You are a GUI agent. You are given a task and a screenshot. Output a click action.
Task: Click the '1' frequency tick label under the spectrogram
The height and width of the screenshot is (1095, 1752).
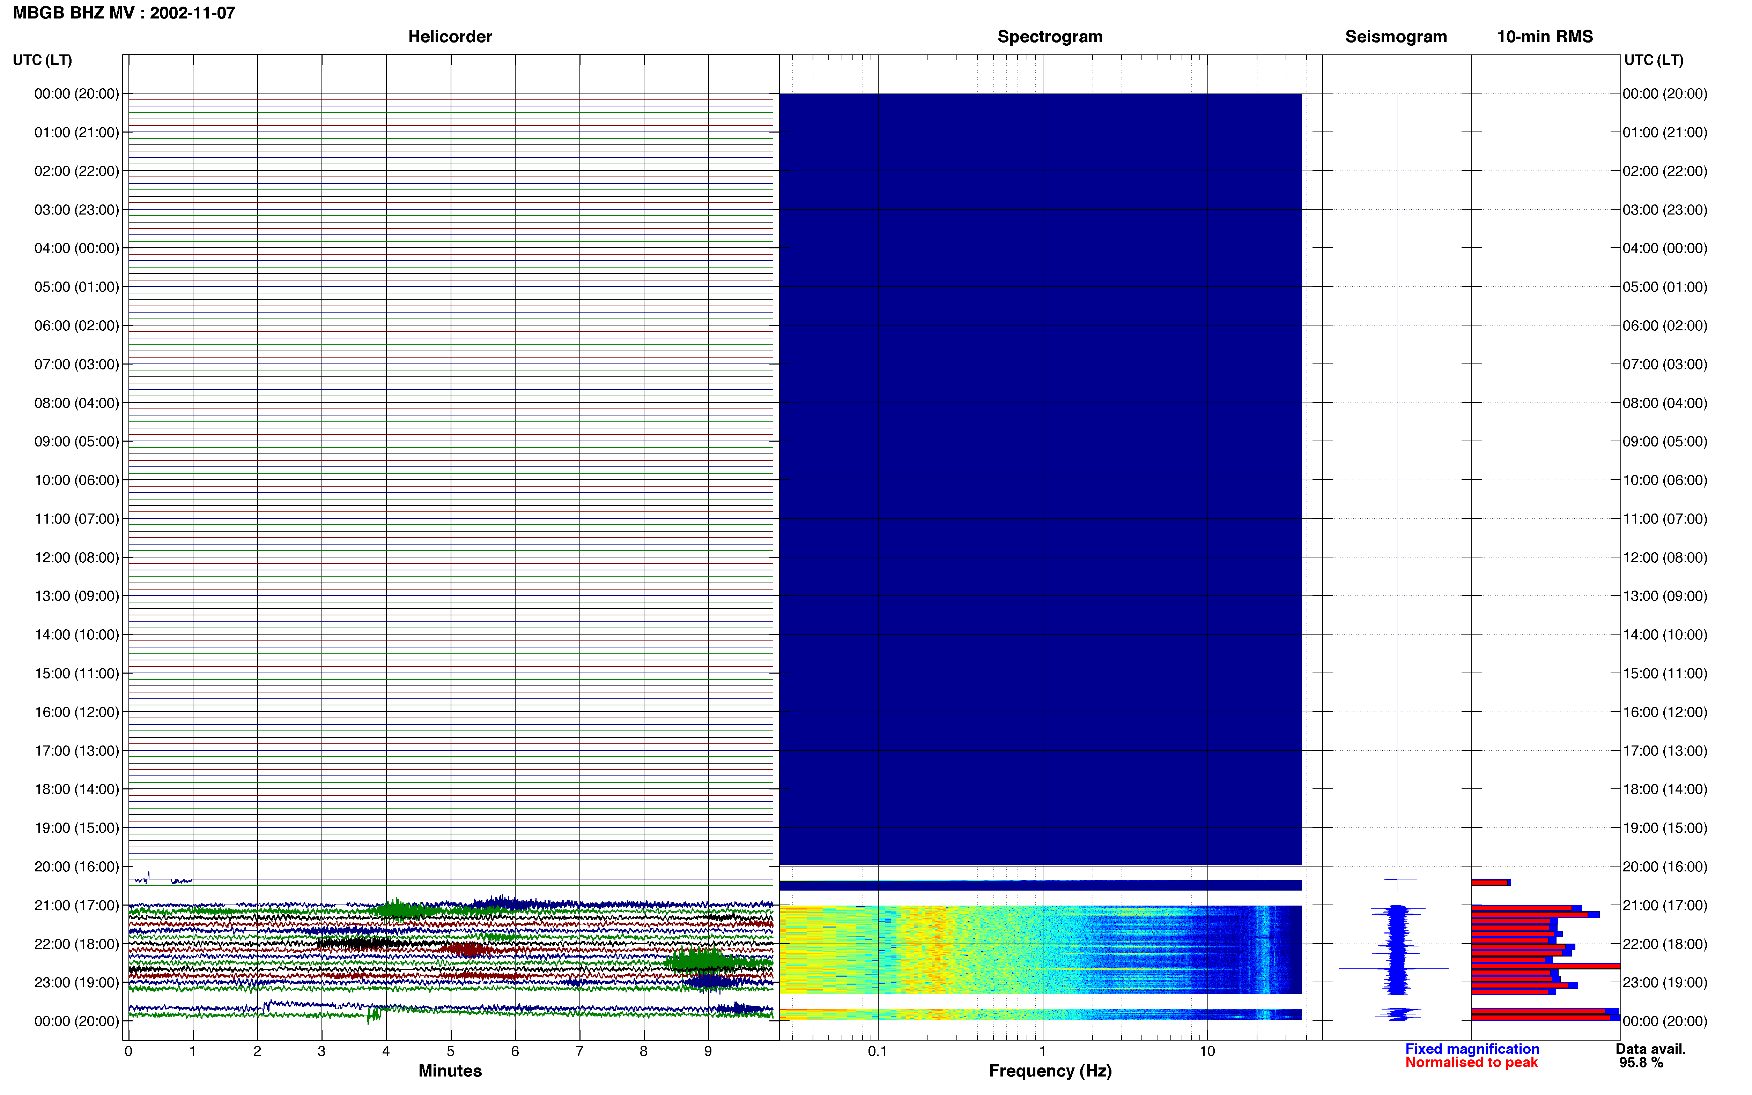pos(1043,1051)
